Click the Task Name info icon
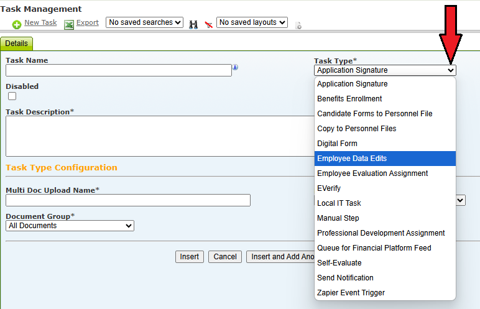The image size is (480, 309). pyautogui.click(x=235, y=67)
